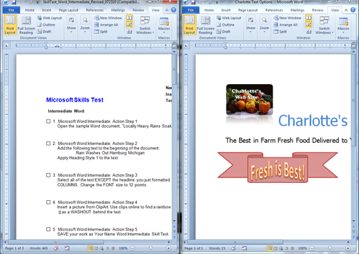Click Print Layout icon in left window

tap(10, 25)
